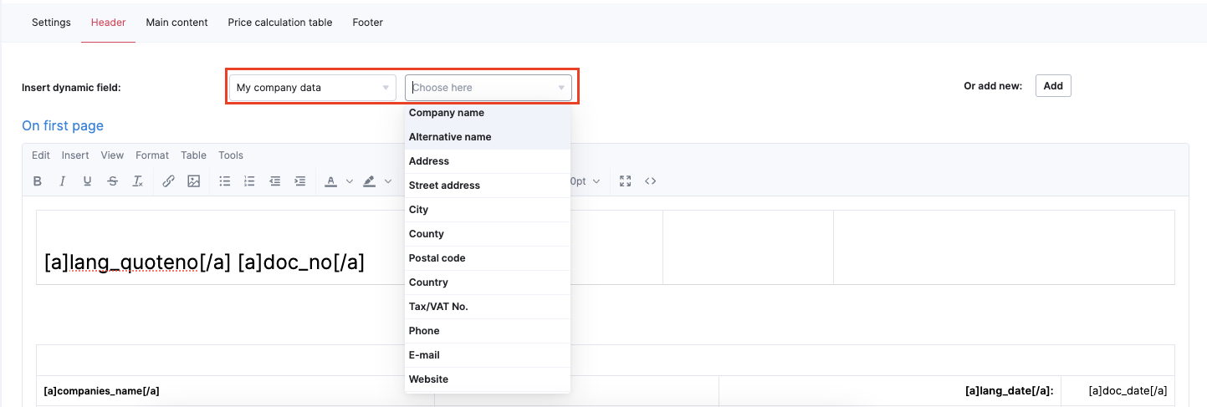
Task: Switch to the Price calculation table tab
Action: coord(279,23)
